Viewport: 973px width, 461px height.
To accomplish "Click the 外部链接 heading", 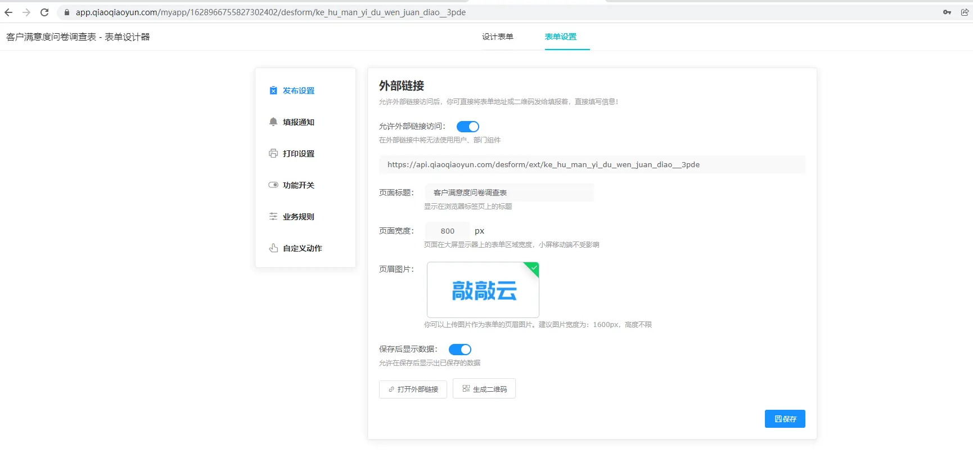I will [x=402, y=86].
